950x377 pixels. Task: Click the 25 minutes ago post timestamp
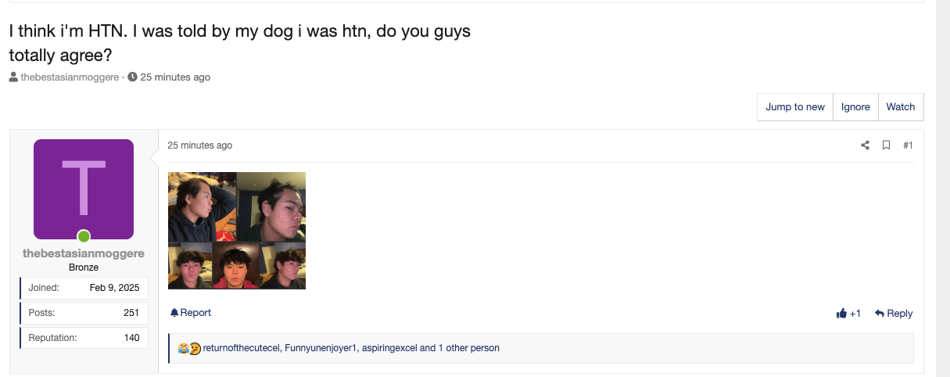pyautogui.click(x=200, y=145)
